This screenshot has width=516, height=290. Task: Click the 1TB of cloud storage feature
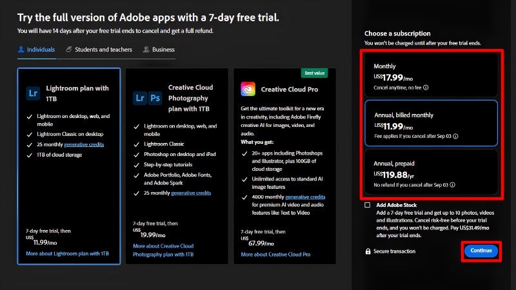click(59, 155)
